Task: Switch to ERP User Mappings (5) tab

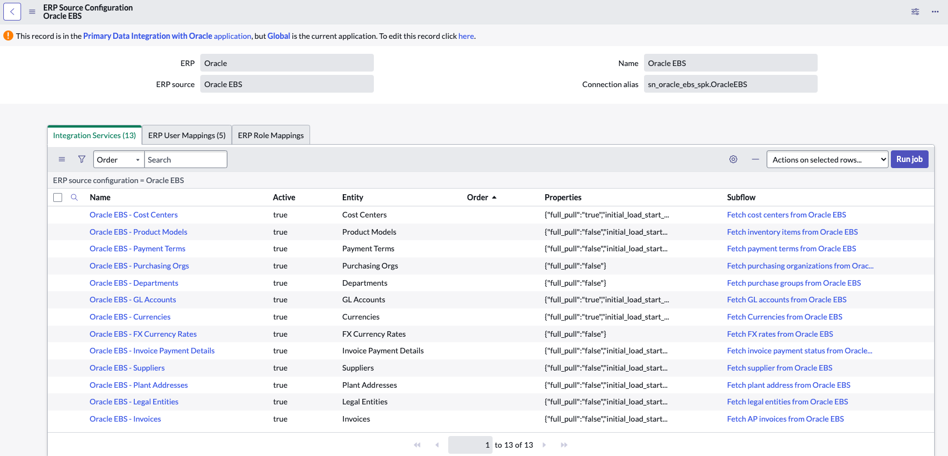Action: (187, 135)
